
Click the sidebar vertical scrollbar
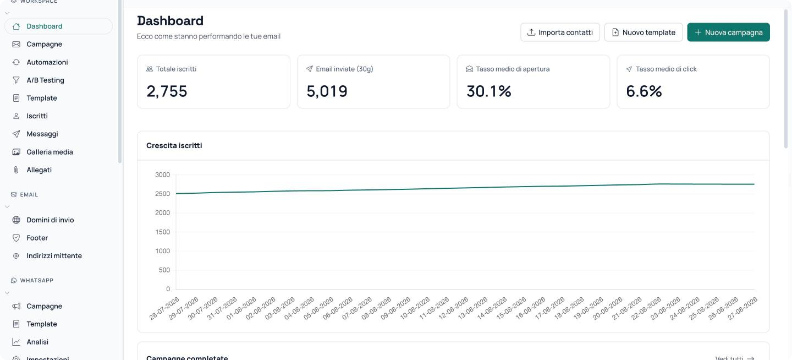120,81
